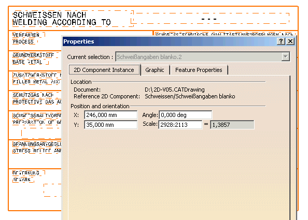Switch to the Graphic tab

(155, 70)
